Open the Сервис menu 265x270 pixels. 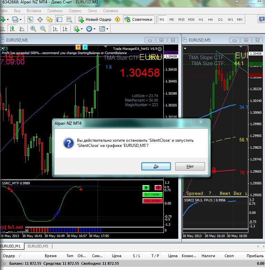coord(75,11)
